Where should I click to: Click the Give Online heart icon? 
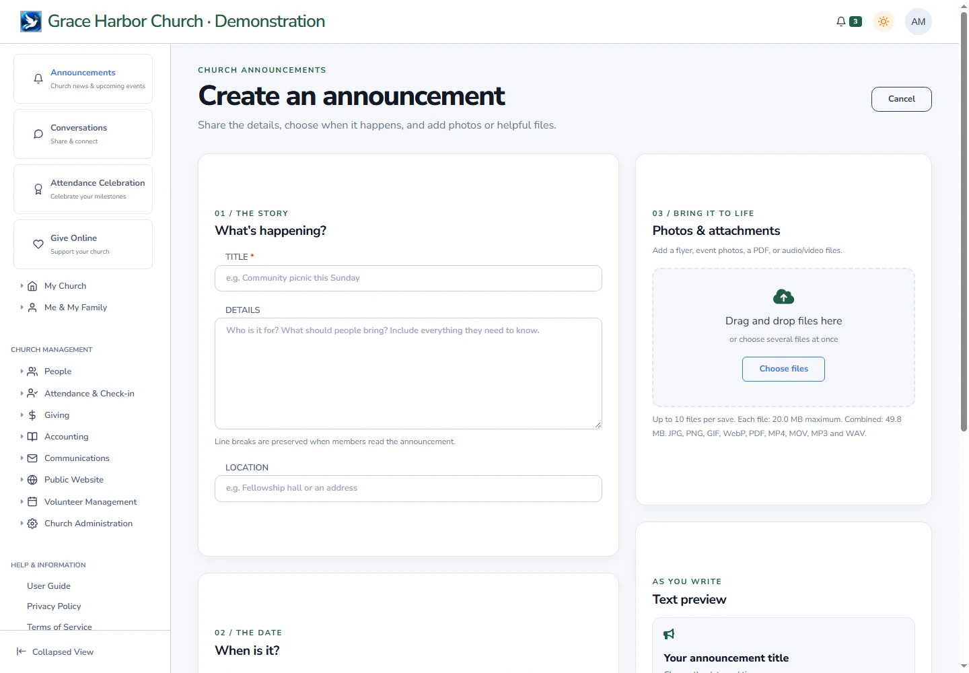click(x=38, y=244)
